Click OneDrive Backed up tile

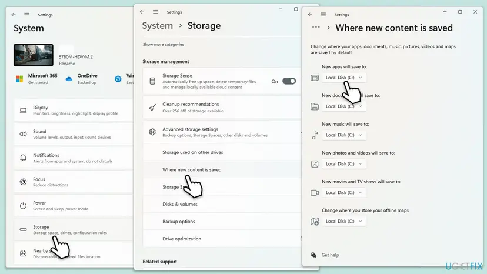pos(81,79)
